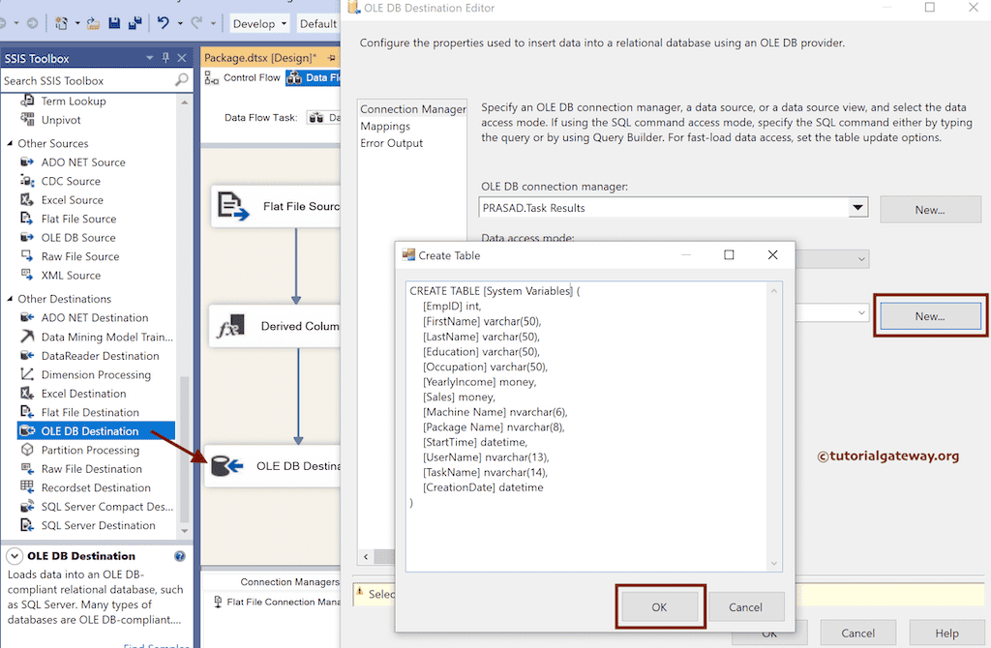Screen dimensions: 991x648
Task: Select the Flat File Source component on canvas
Action: (x=276, y=206)
